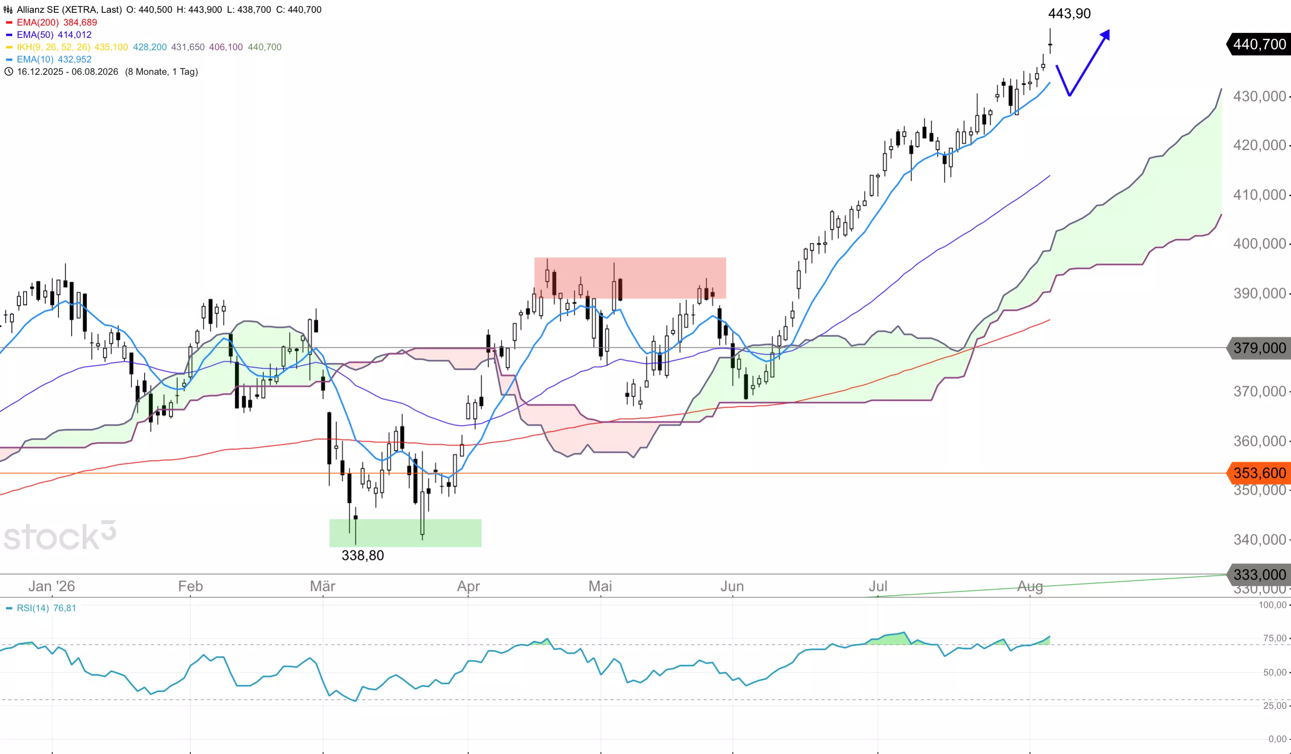Click the light-blue EMA(10) legend marker
This screenshot has height=754, width=1291.
(x=9, y=59)
